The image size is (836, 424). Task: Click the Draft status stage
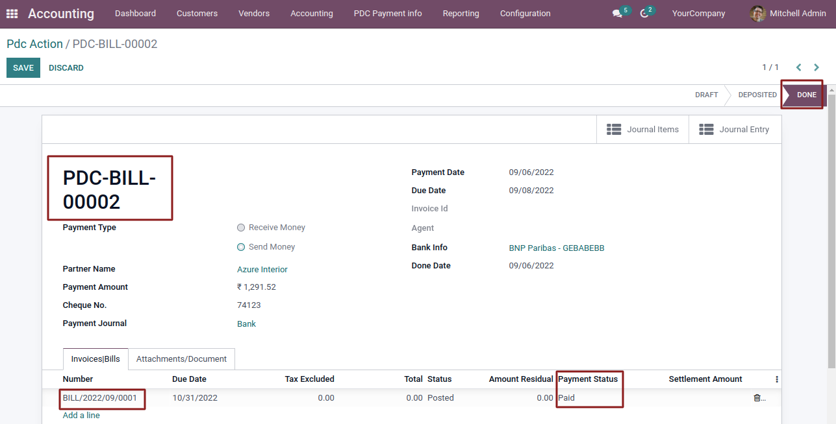pyautogui.click(x=706, y=95)
